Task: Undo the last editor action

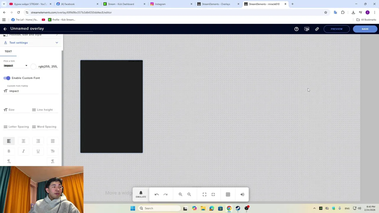Action: click(157, 194)
